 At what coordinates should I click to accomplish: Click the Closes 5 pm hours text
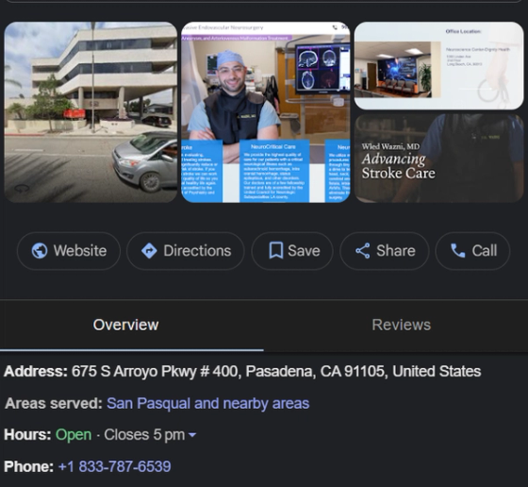pyautogui.click(x=144, y=435)
